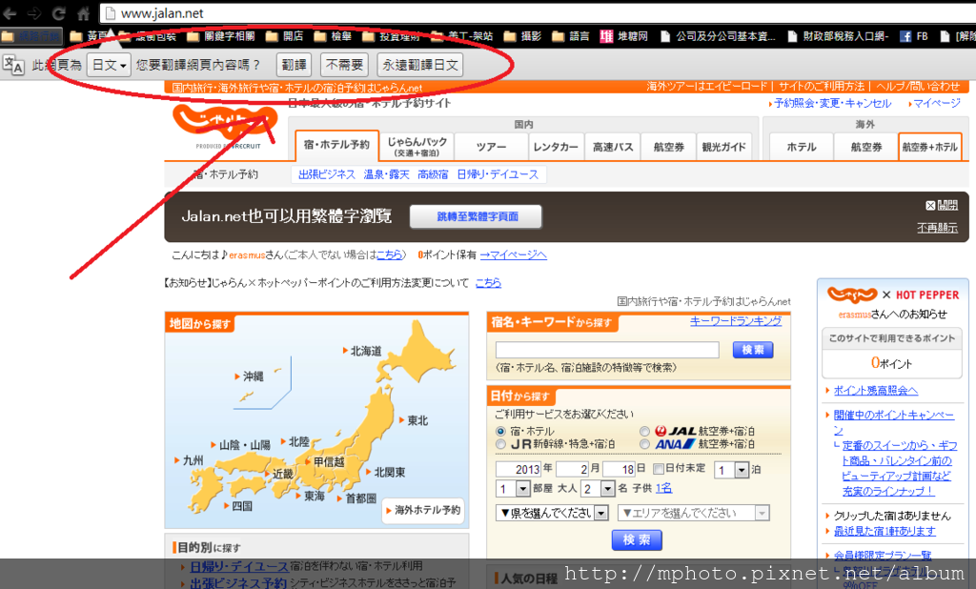Open the 大人 adults count dropdown
976x589 pixels.
click(597, 488)
